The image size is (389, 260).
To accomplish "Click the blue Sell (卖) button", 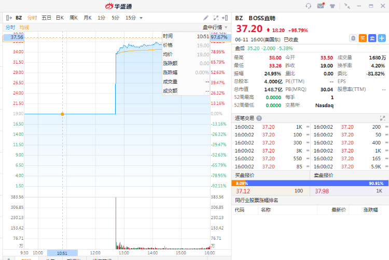I will tap(372, 38).
